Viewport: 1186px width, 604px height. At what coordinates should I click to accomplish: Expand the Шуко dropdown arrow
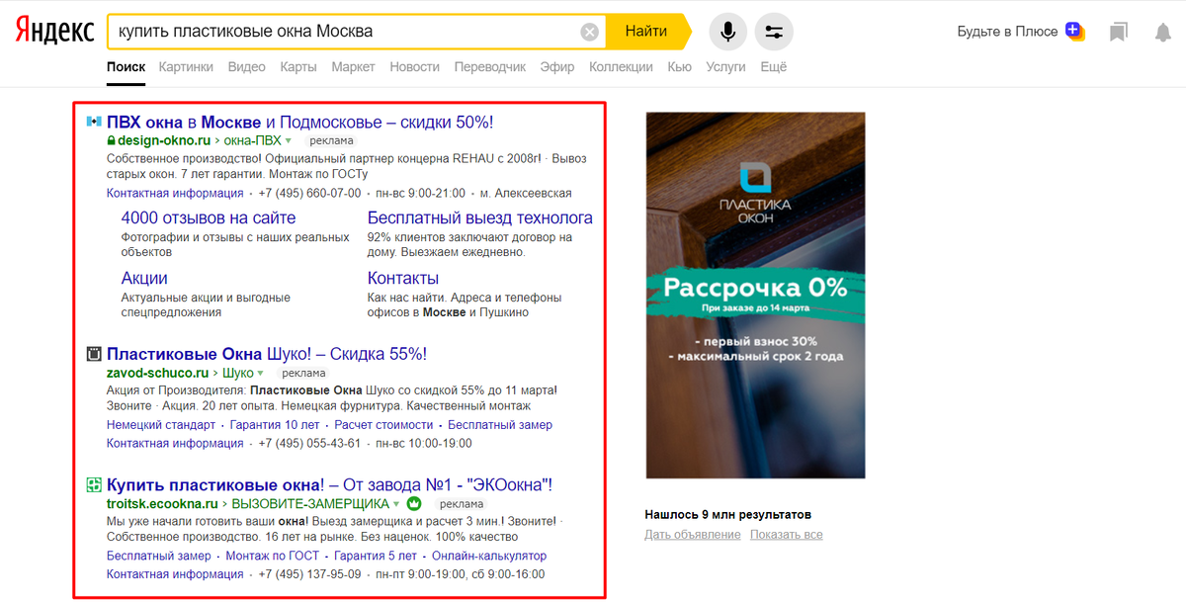point(261,375)
